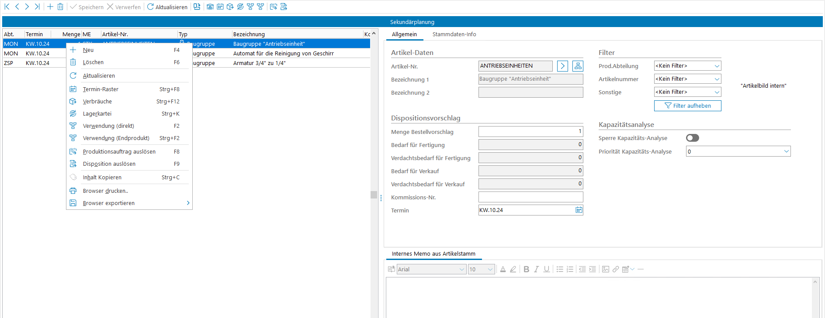This screenshot has width=825, height=318.
Task: Toggle bold in memo editor toolbar
Action: tap(526, 269)
